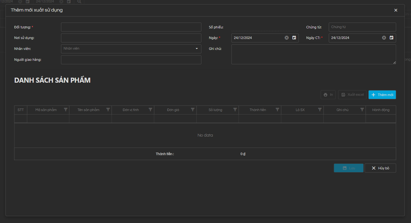The width and height of the screenshot is (411, 223).
Task: Clear the Ngày CT date value
Action: coord(384,38)
